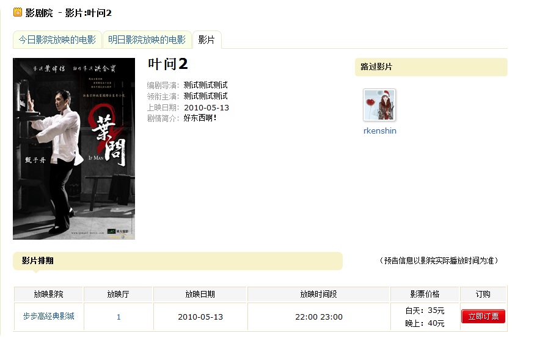This screenshot has height=344, width=537.
Task: Click the 放映厅 column header
Action: tap(118, 295)
